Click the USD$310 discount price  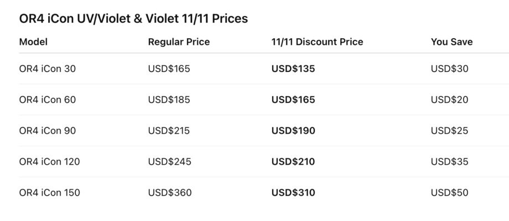[x=293, y=193]
